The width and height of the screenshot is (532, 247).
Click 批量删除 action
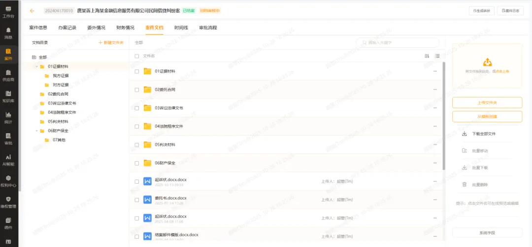(x=475, y=185)
